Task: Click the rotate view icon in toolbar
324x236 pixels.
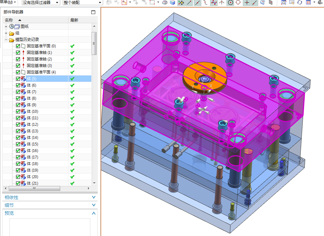Action: click(299, 3)
